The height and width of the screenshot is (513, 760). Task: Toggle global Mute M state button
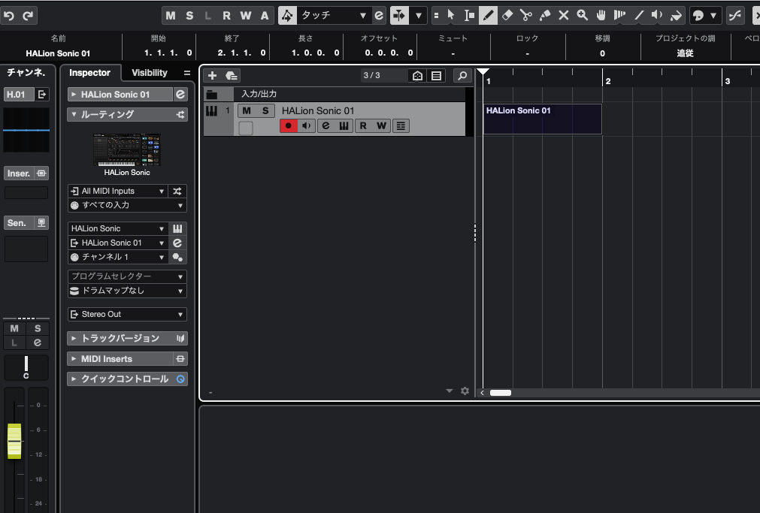click(x=171, y=16)
